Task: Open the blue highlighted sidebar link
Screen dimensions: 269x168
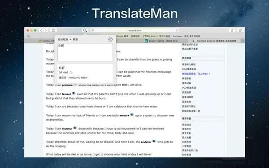Action: click(x=196, y=74)
